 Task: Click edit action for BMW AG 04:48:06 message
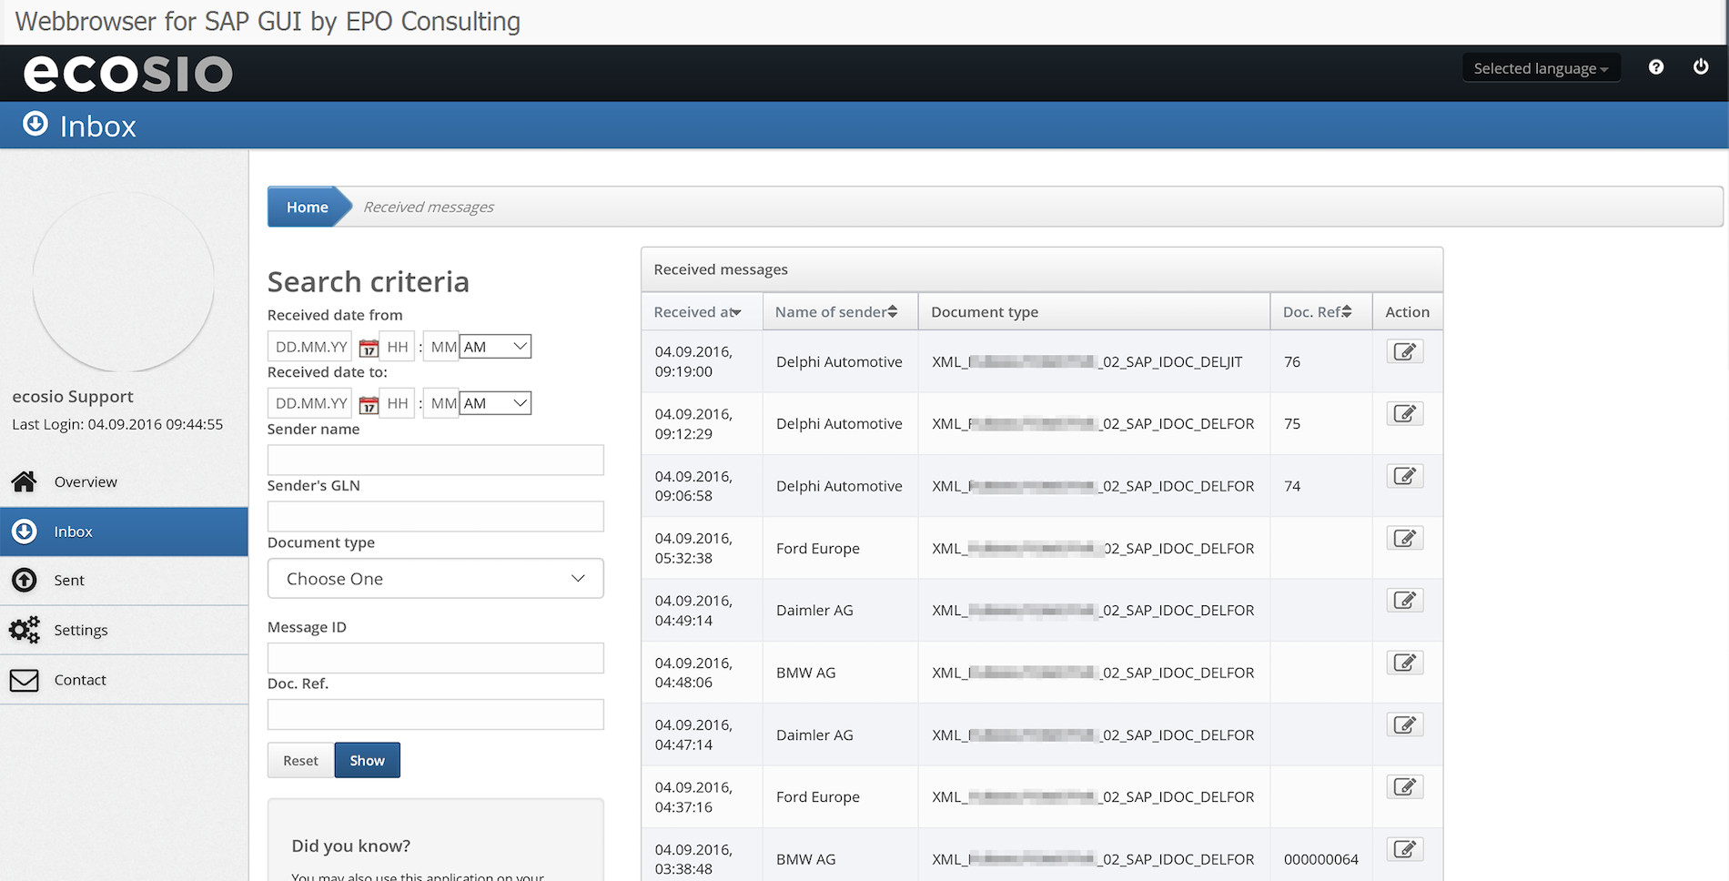pos(1404,663)
